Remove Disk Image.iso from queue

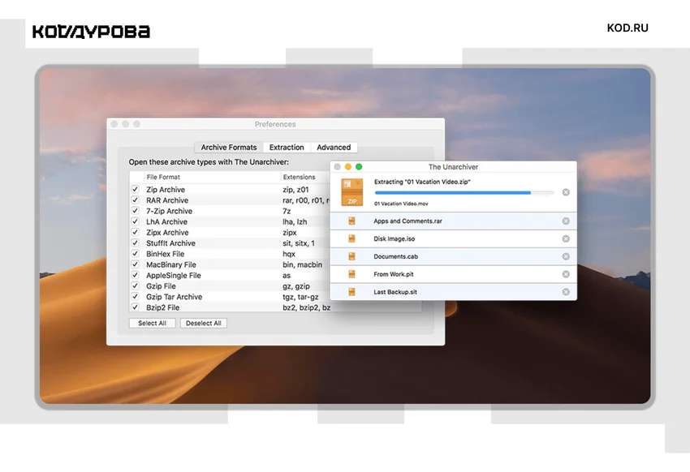click(566, 238)
